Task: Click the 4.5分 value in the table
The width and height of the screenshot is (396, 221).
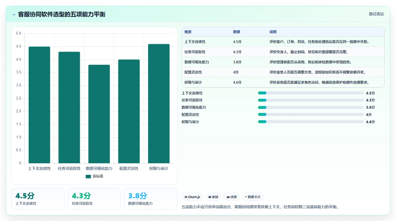Action: click(x=237, y=42)
